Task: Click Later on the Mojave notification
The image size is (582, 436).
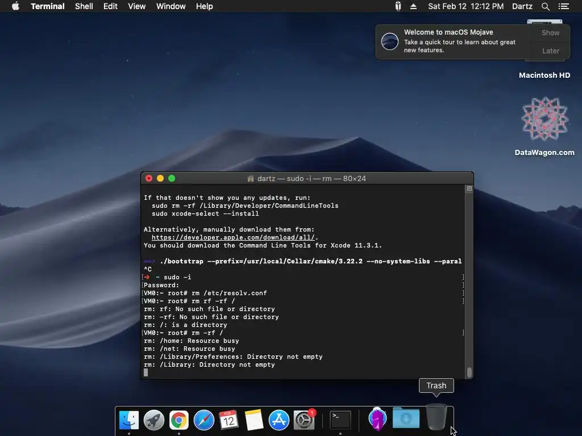Action: (x=550, y=51)
